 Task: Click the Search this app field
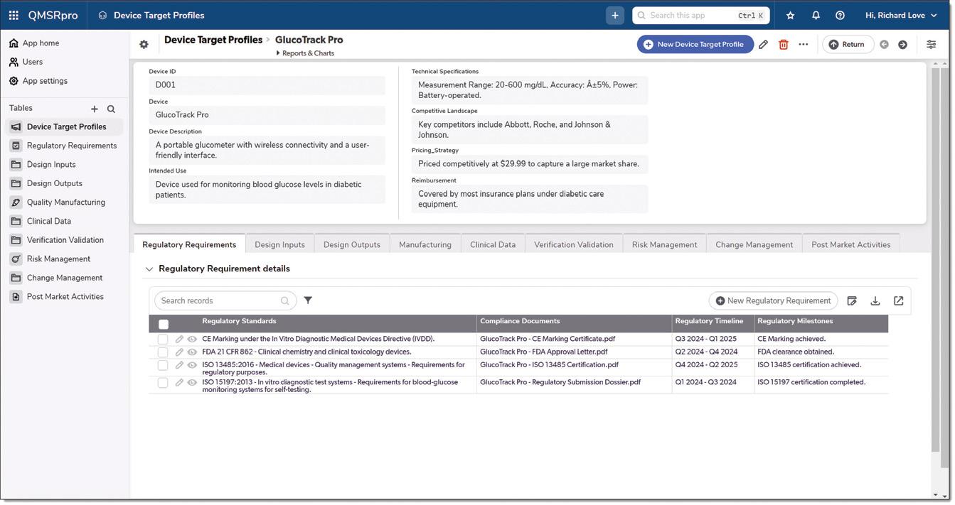700,15
